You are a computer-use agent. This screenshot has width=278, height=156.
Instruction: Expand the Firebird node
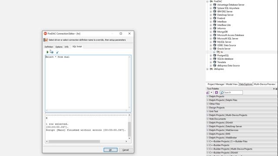pyautogui.click(x=211, y=18)
